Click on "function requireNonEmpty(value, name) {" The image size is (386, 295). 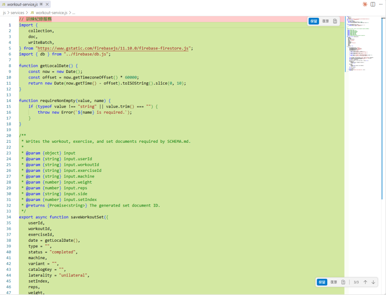[65, 100]
